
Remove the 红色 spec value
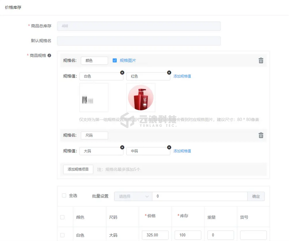point(169,73)
